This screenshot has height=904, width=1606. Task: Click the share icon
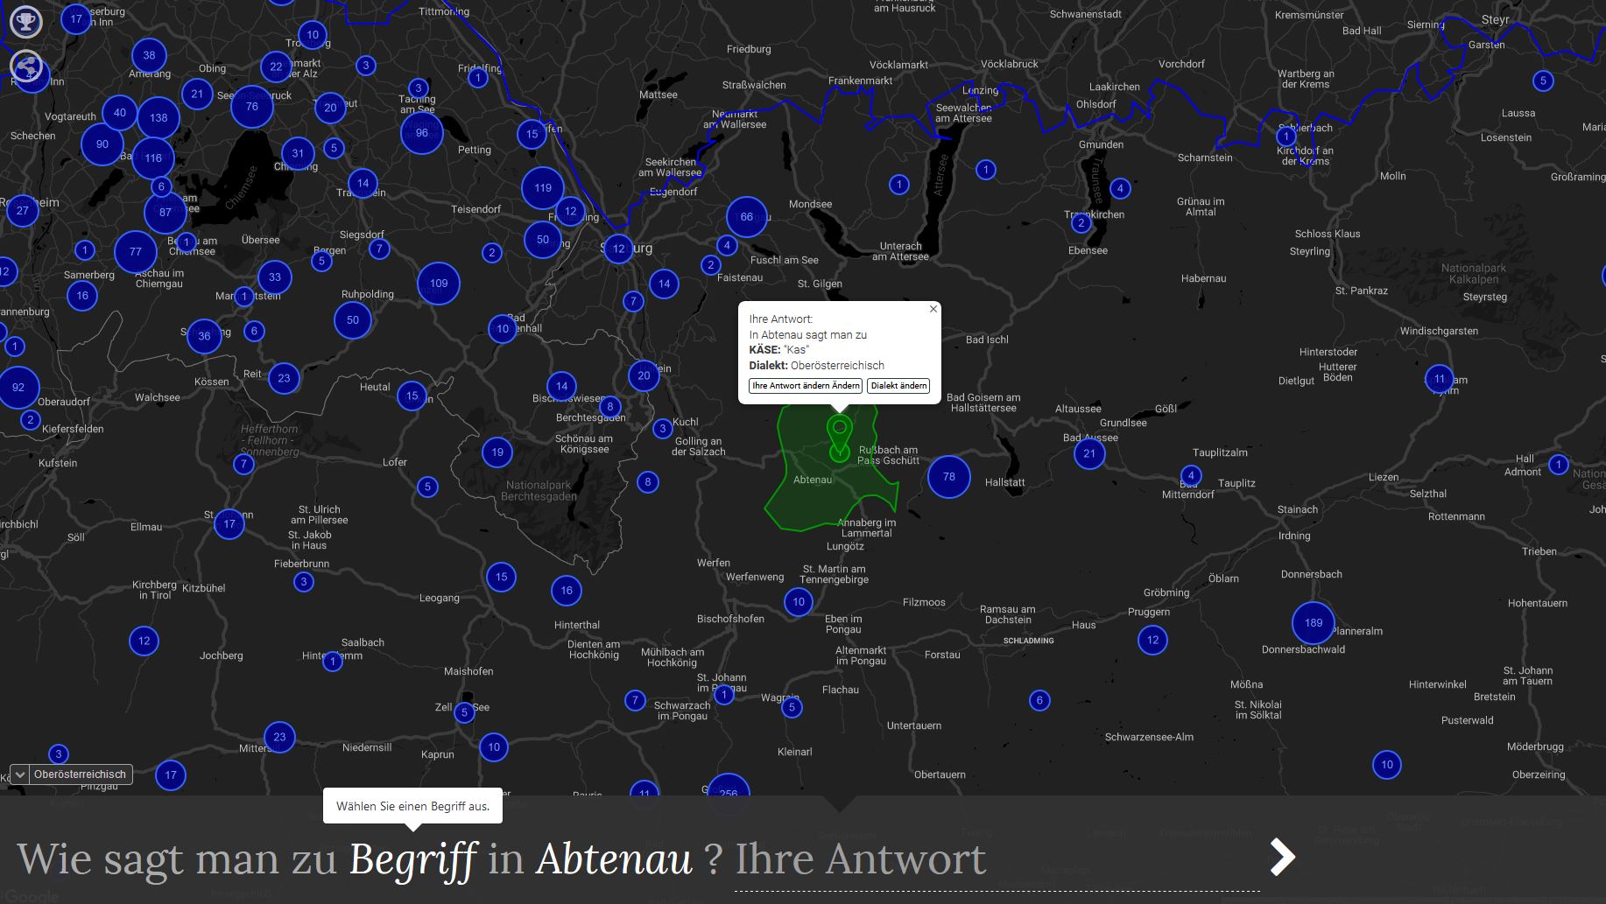click(x=26, y=67)
